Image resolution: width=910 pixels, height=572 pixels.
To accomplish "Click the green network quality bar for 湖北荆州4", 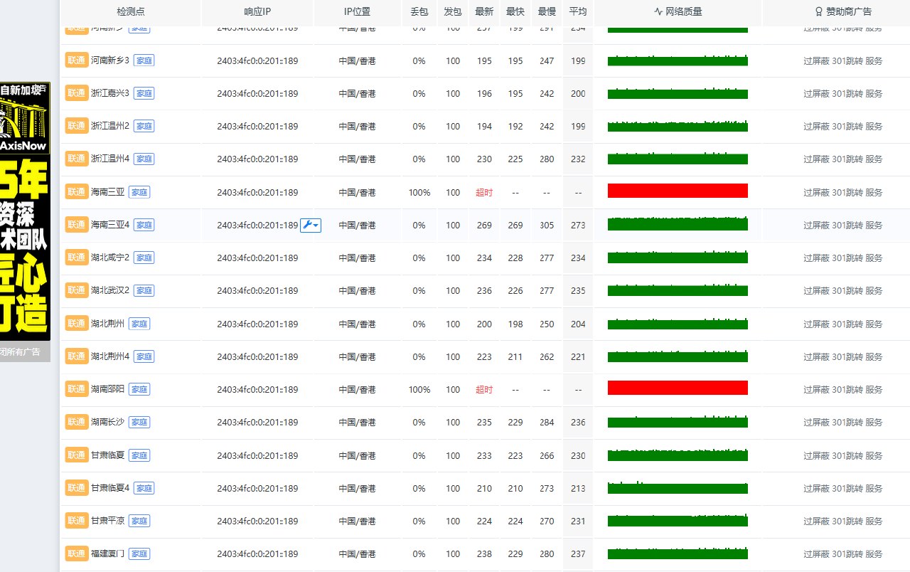I will point(678,356).
